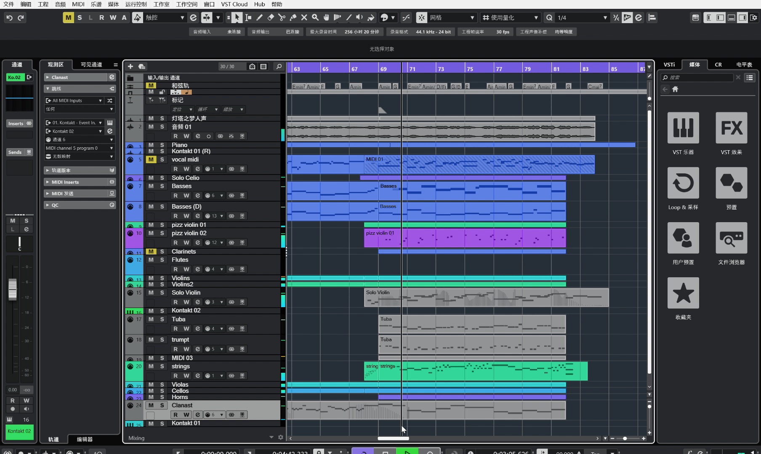Open the 1/4 quantize preset dropdown

(x=605, y=18)
